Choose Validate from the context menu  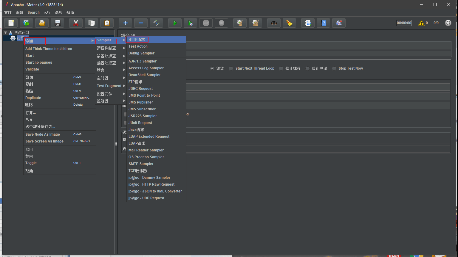pyautogui.click(x=60, y=69)
